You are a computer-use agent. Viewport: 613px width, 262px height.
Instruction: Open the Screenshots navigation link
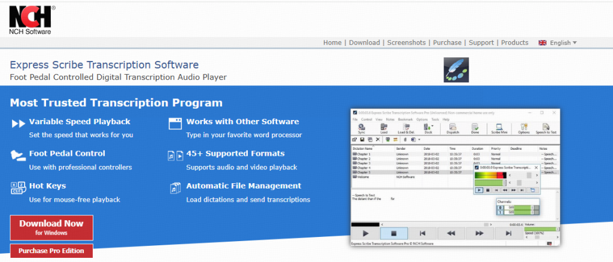(406, 43)
